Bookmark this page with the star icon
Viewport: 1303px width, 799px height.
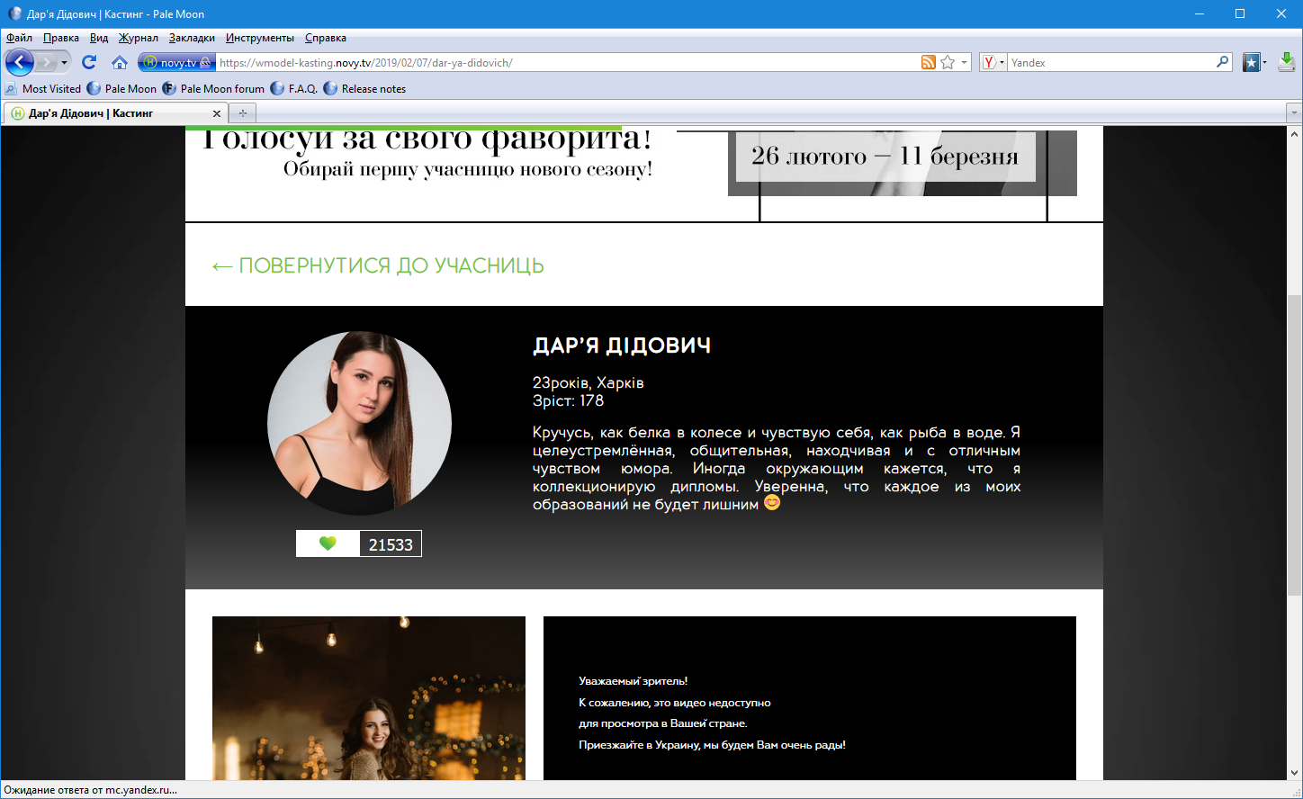click(948, 63)
